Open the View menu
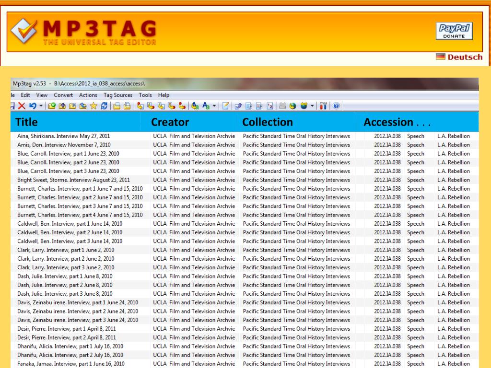 pos(42,95)
